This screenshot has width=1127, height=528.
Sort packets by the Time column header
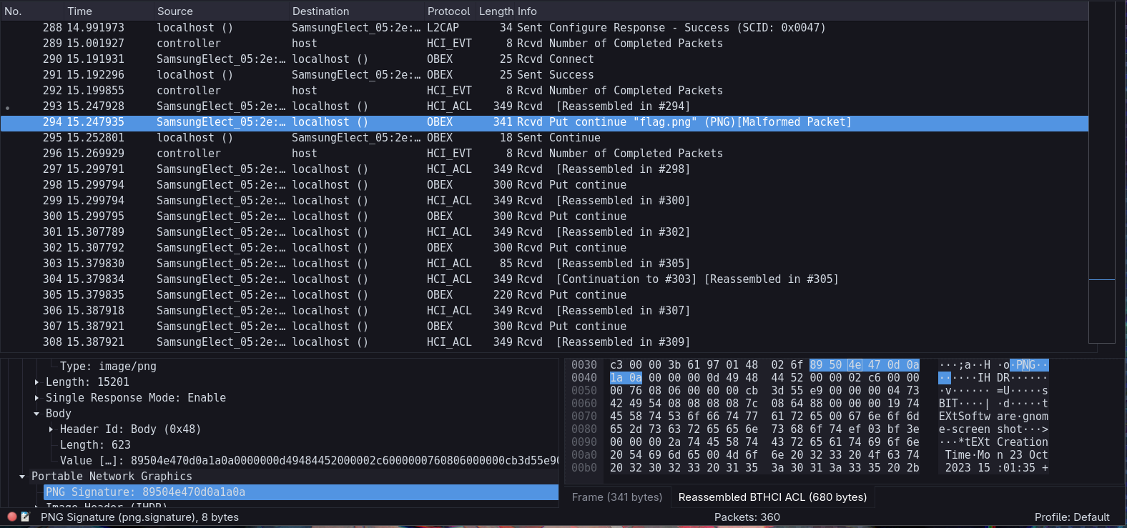pyautogui.click(x=79, y=11)
